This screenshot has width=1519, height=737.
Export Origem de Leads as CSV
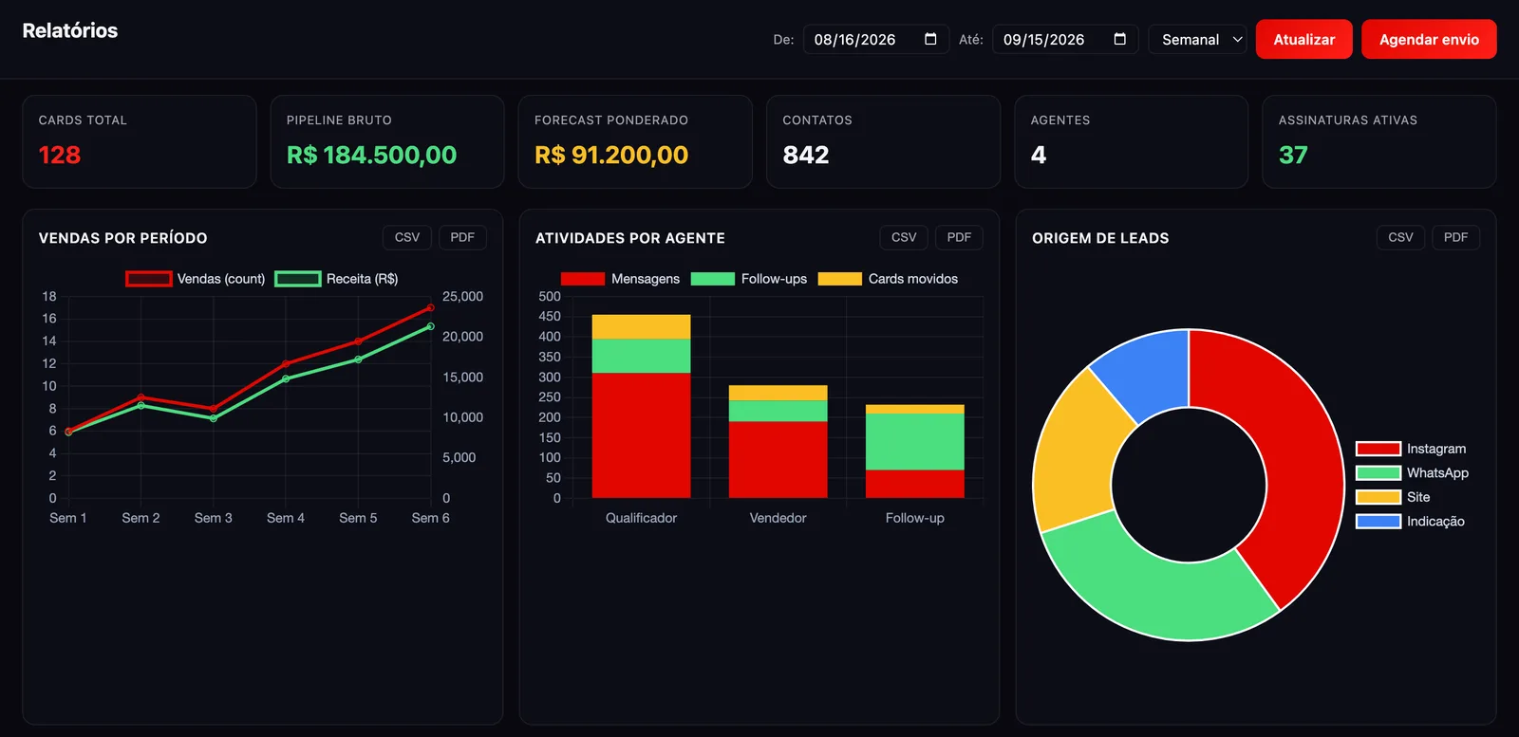coord(1400,237)
